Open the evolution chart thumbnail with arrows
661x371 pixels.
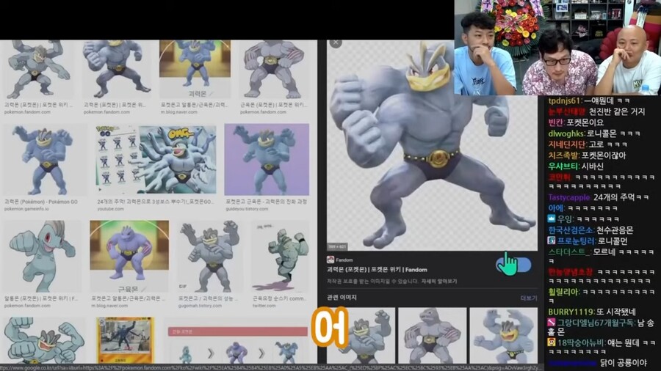click(238, 345)
